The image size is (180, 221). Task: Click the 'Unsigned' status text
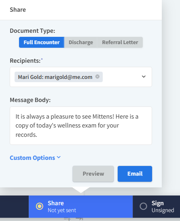pyautogui.click(x=163, y=210)
